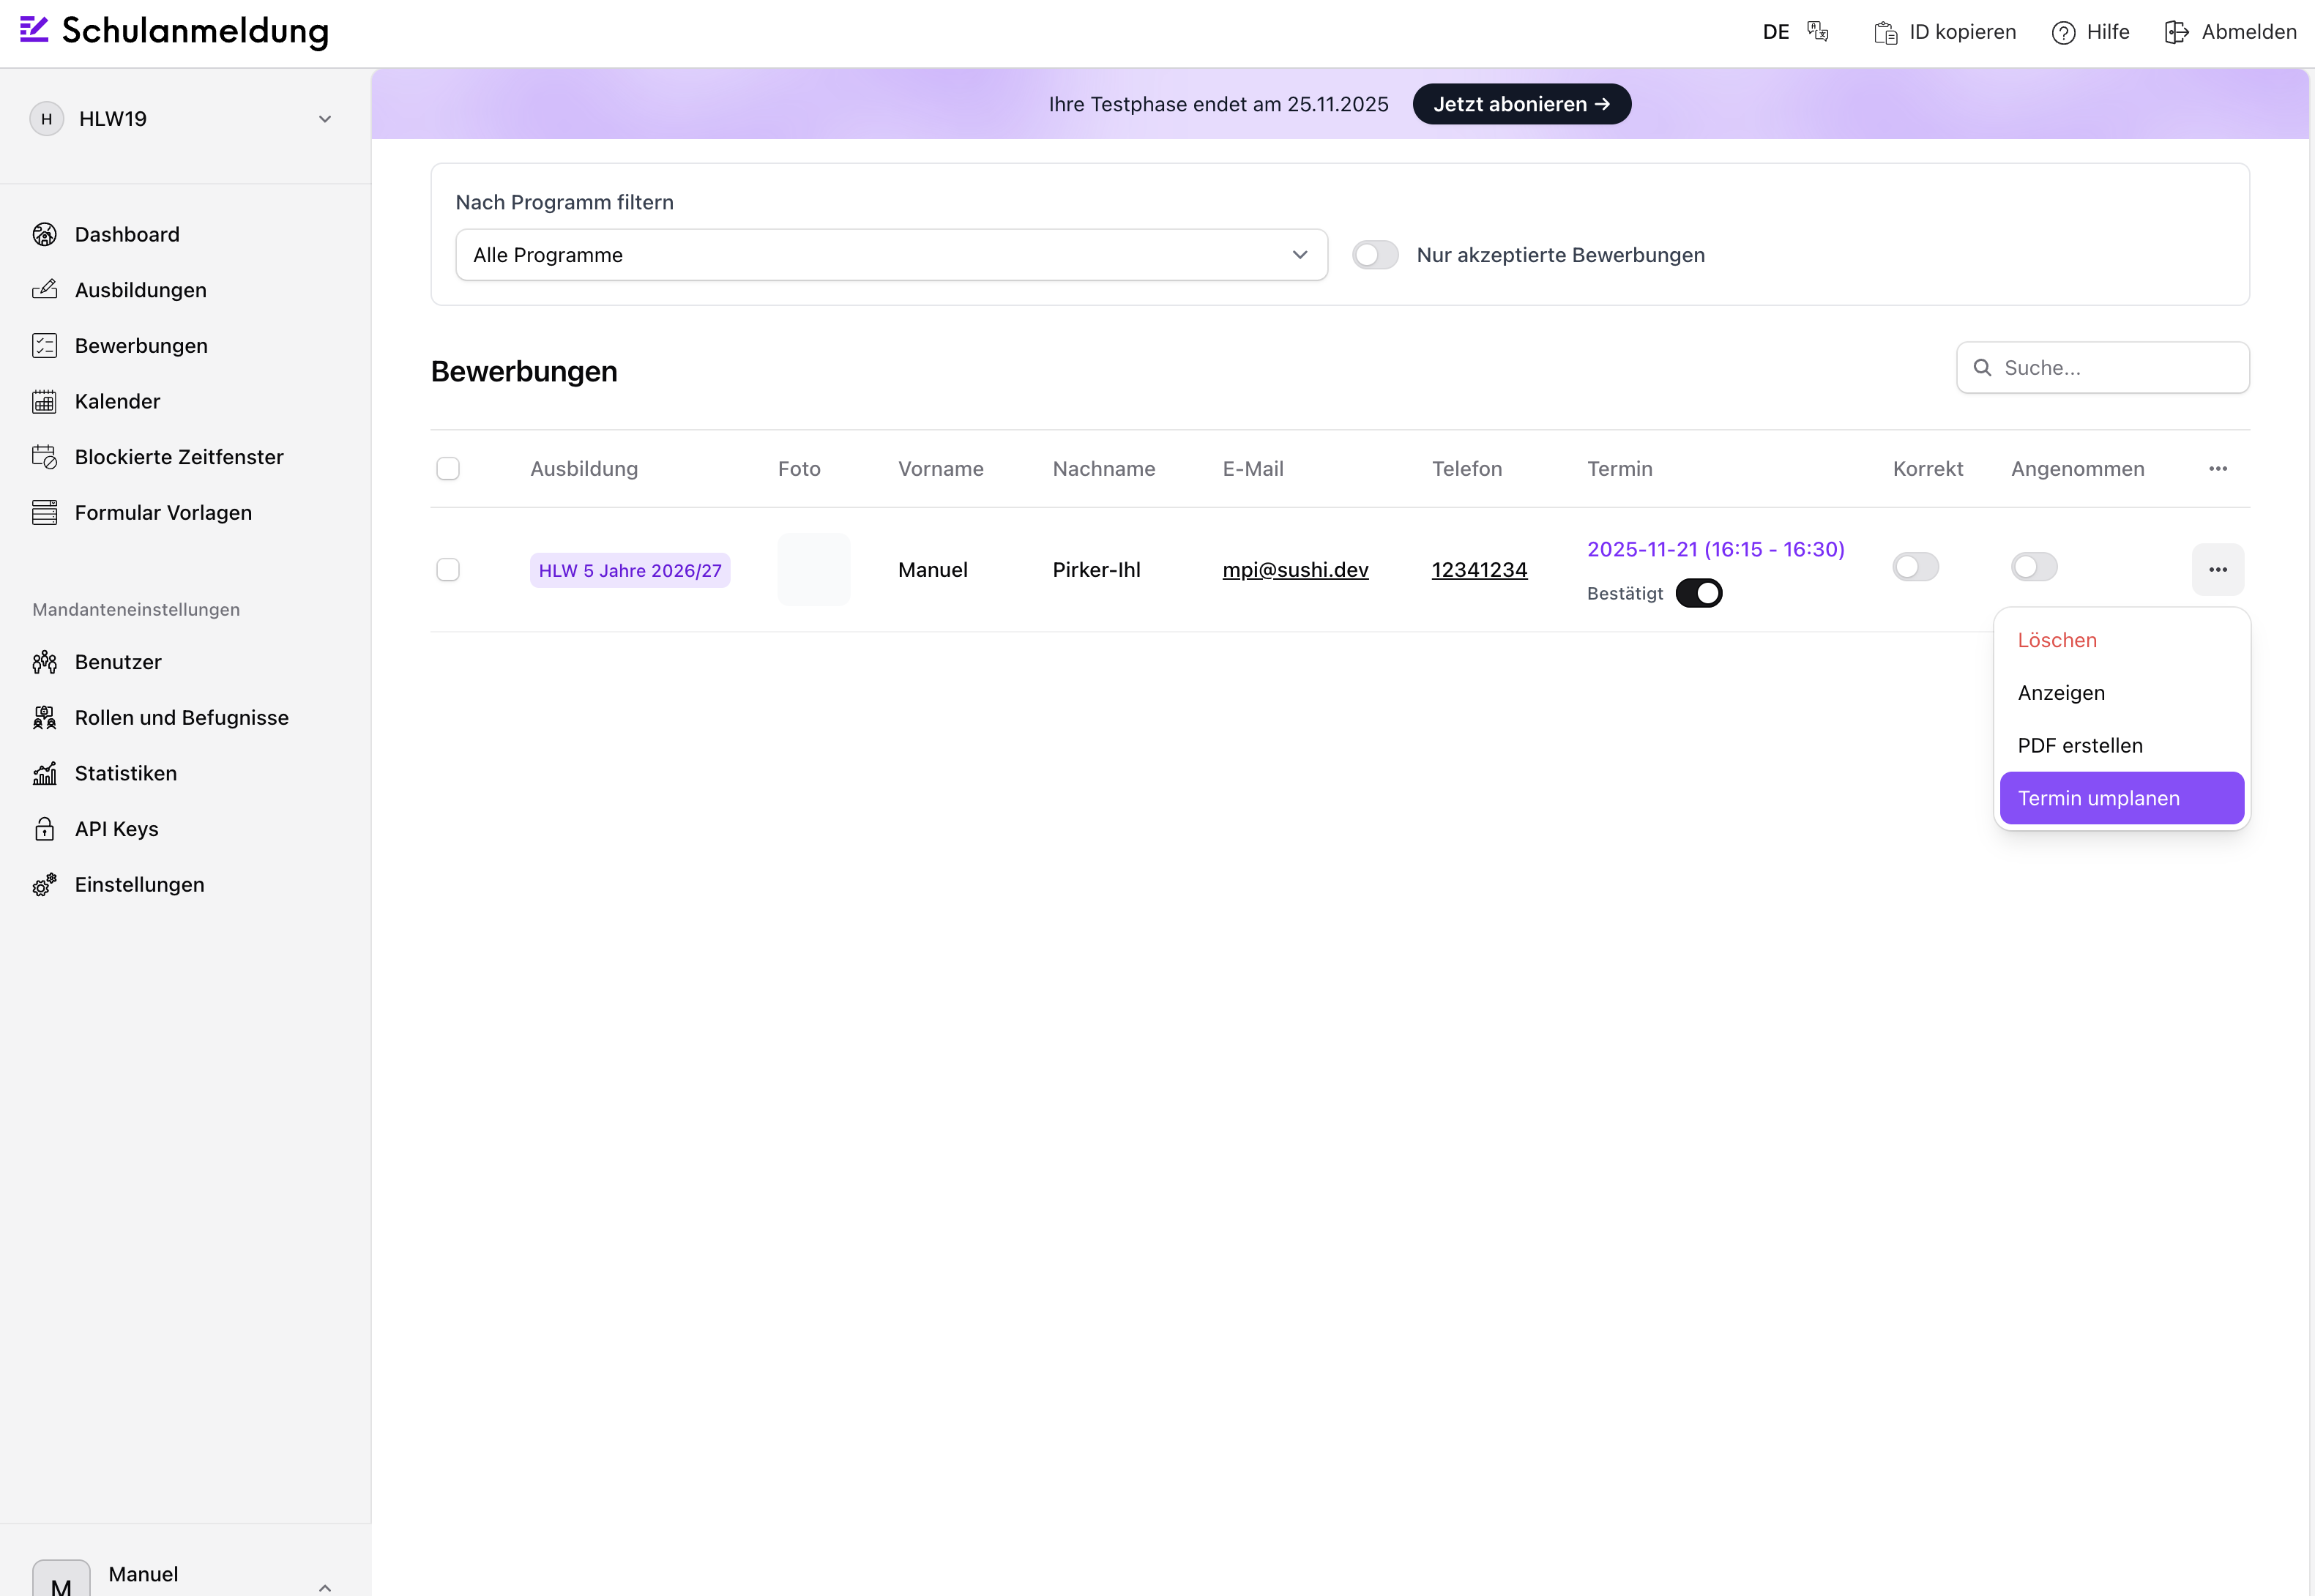Choose PDF erstellen from menu

point(2080,745)
